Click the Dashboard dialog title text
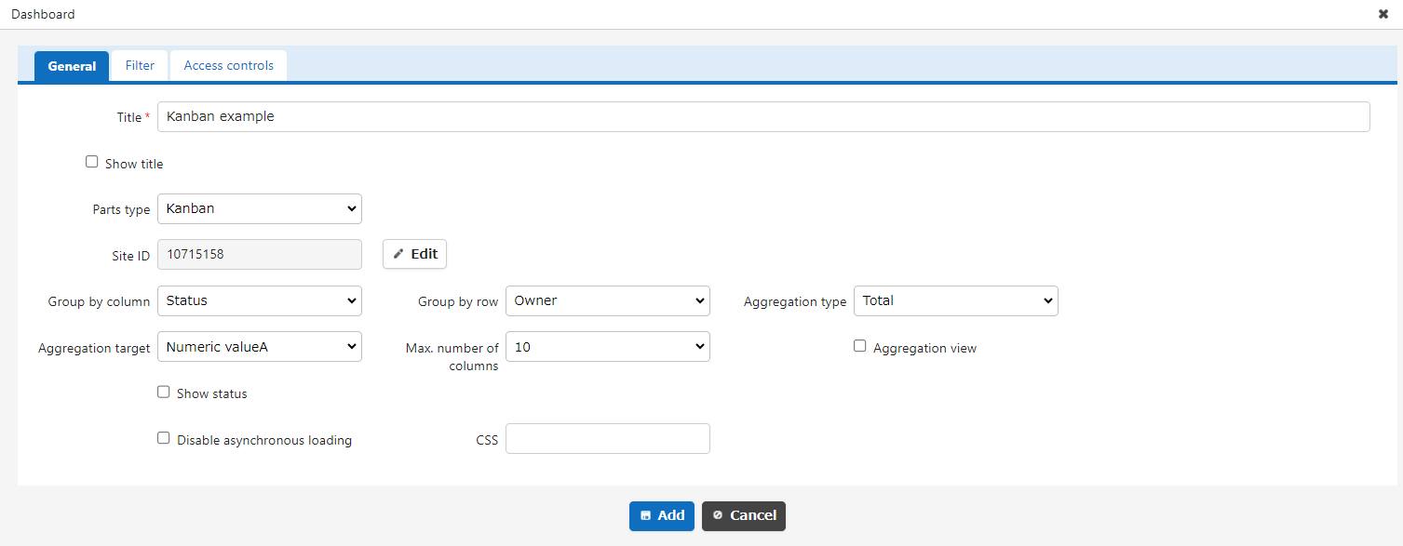 (43, 14)
